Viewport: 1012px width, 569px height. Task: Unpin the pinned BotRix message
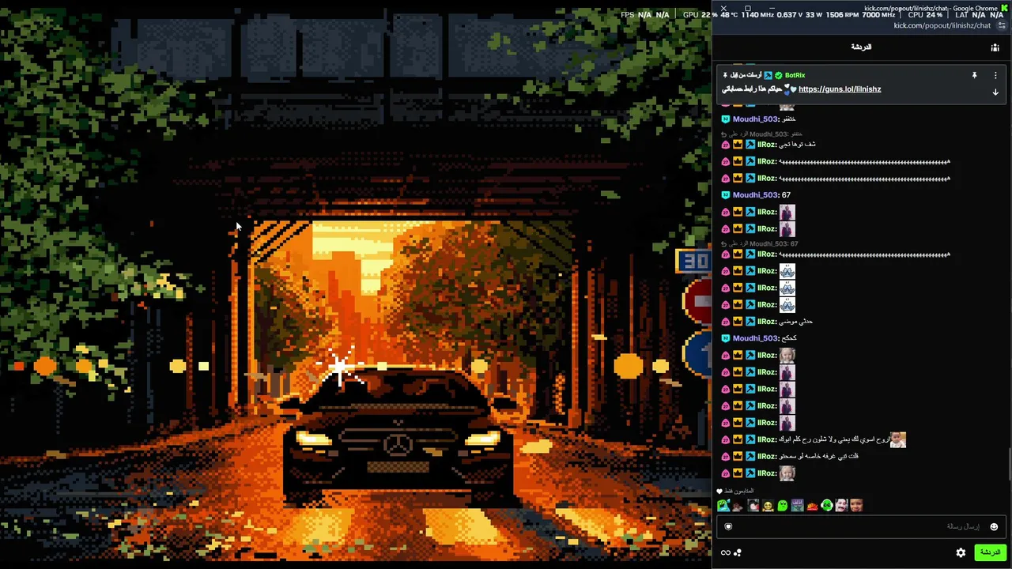pos(974,75)
